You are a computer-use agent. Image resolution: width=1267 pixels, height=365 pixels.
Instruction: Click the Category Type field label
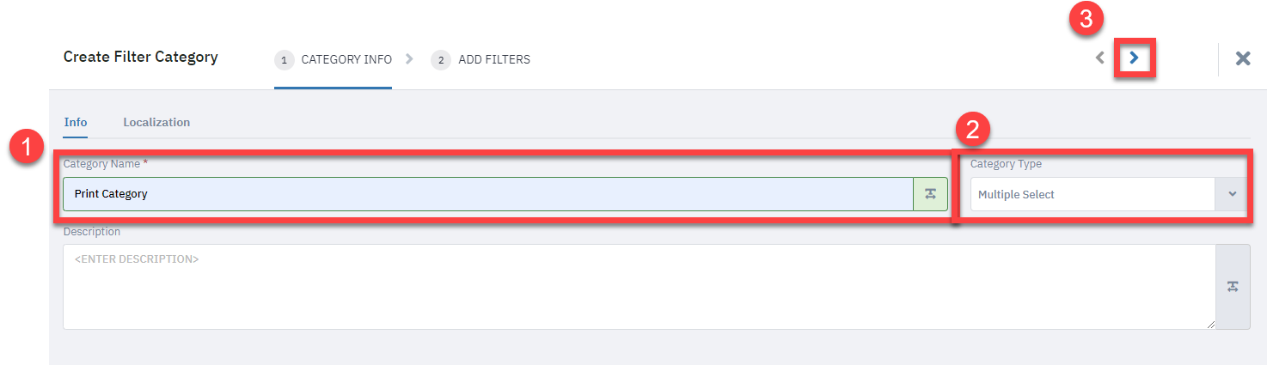(x=1006, y=164)
